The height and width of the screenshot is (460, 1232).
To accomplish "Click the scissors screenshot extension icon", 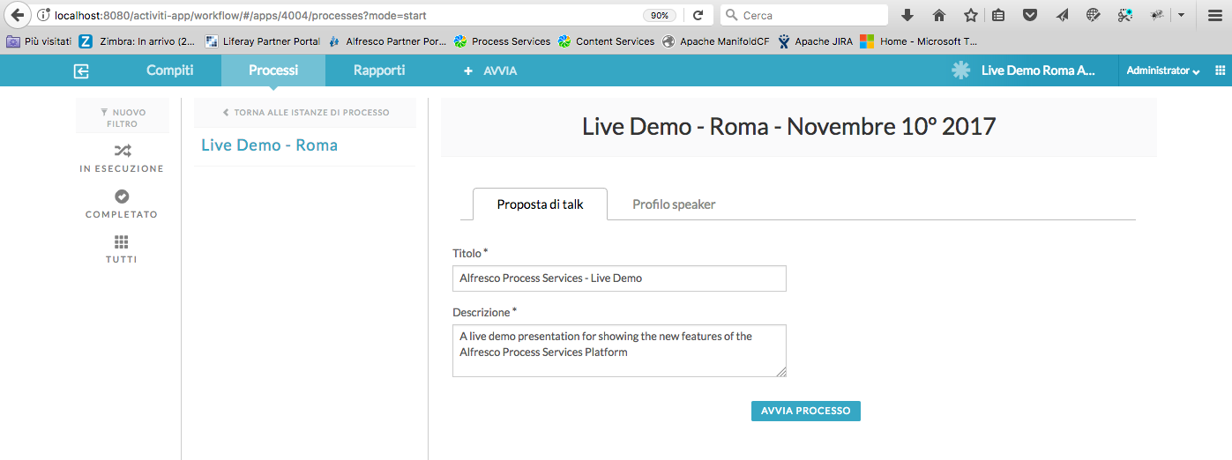I will [1124, 15].
